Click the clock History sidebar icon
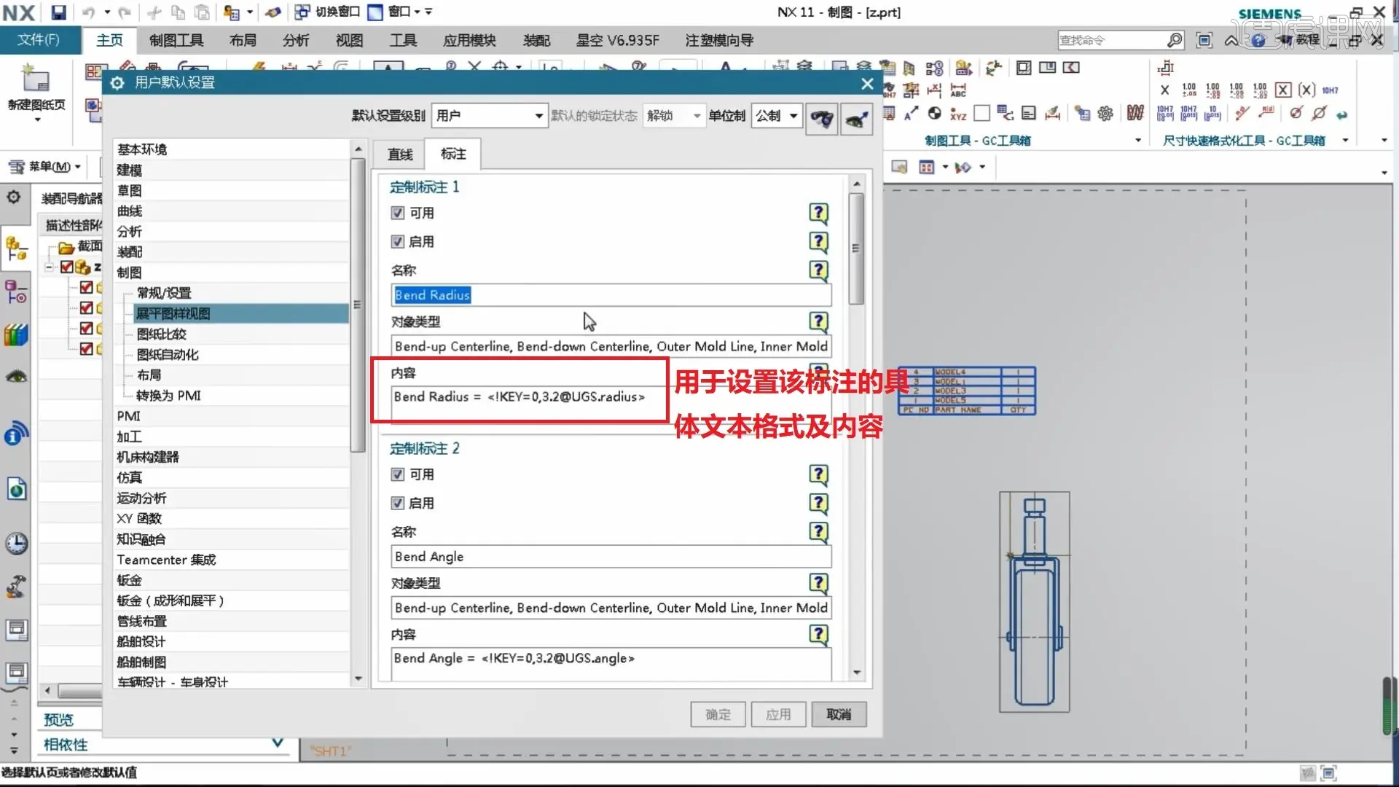This screenshot has width=1399, height=787. tap(16, 544)
